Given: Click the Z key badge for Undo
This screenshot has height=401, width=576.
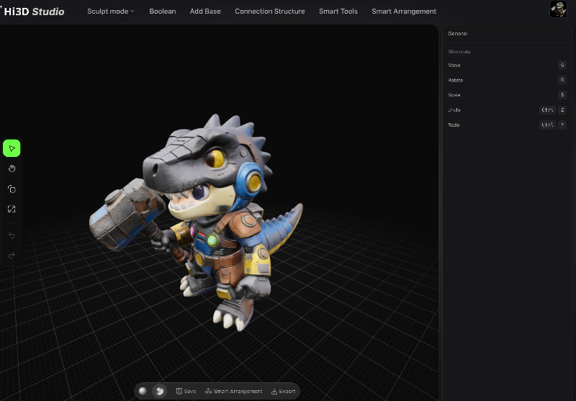Looking at the screenshot, I should pyautogui.click(x=562, y=110).
